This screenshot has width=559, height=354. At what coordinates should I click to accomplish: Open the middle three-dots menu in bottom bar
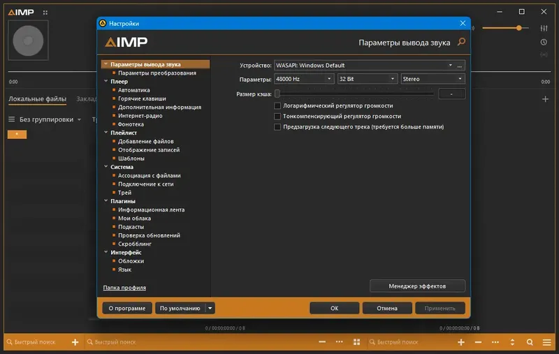click(x=340, y=342)
